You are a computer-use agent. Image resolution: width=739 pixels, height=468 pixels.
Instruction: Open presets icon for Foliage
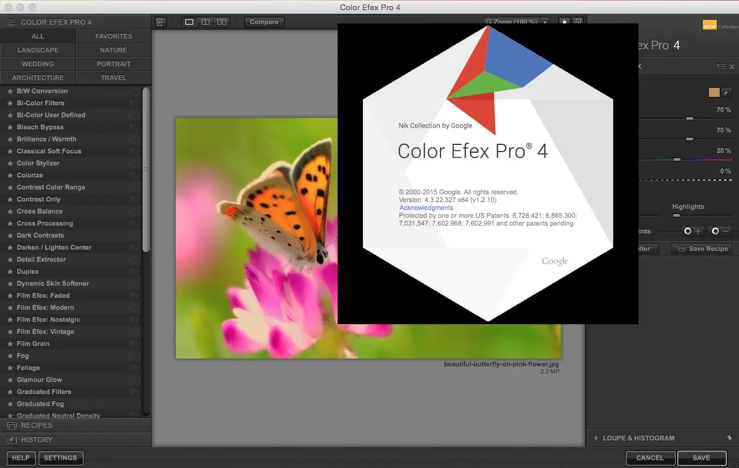pyautogui.click(x=133, y=368)
